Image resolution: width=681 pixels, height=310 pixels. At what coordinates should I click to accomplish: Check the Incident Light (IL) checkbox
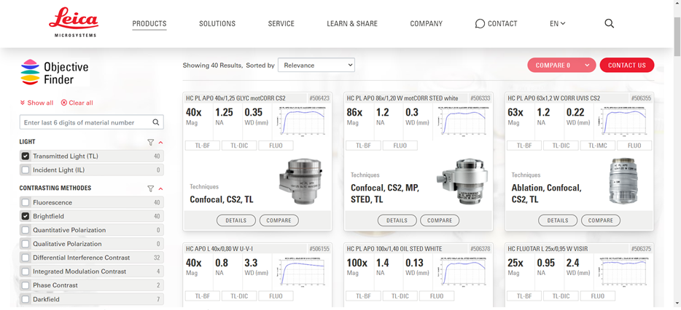(26, 170)
